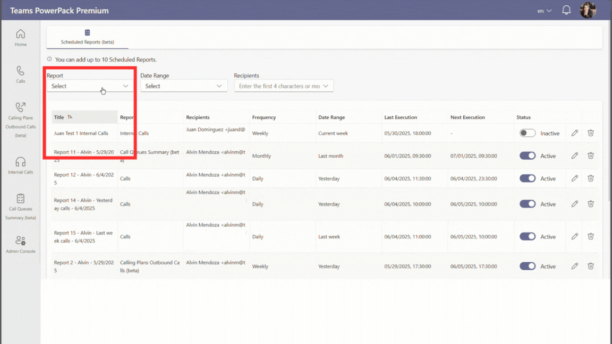Click 'Calling Plans Outbound Calls (beta)' report cell
Viewport: 612px width, 344px height.
click(150, 266)
